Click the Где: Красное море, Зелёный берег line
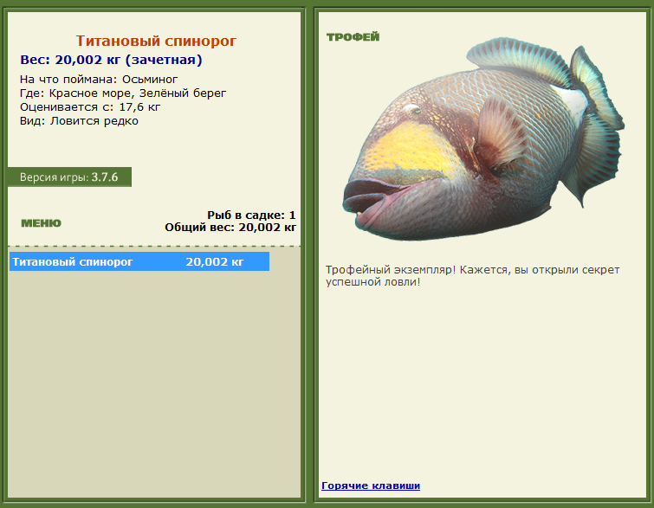The width and height of the screenshot is (654, 508). (x=123, y=93)
